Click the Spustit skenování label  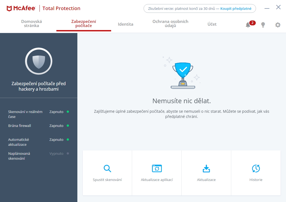107,180
